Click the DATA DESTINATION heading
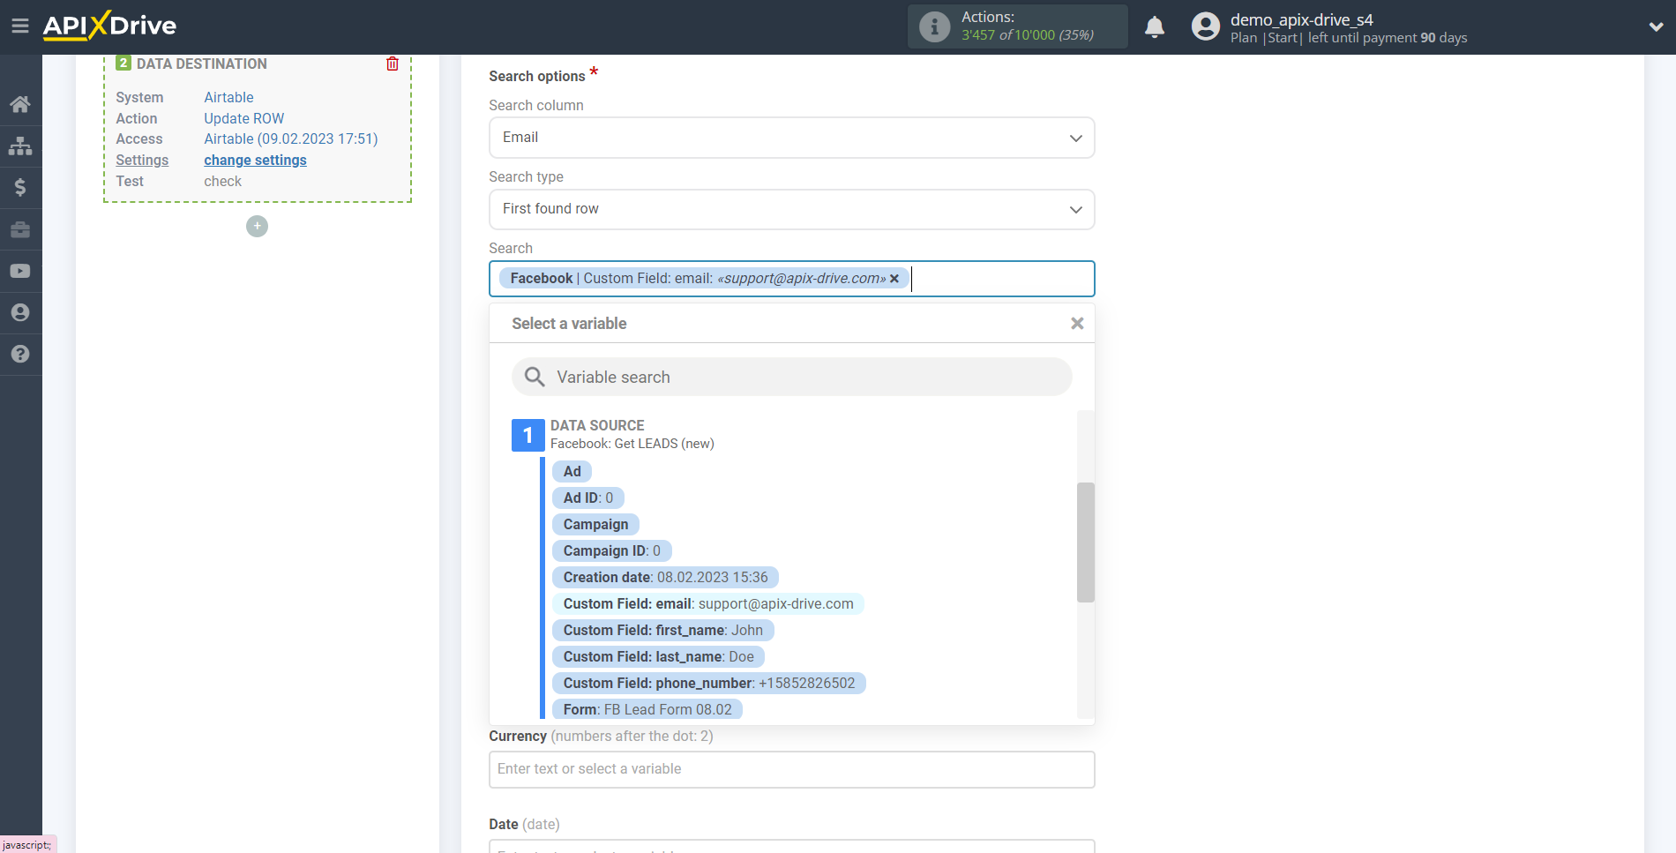The image size is (1676, 853). [x=201, y=64]
